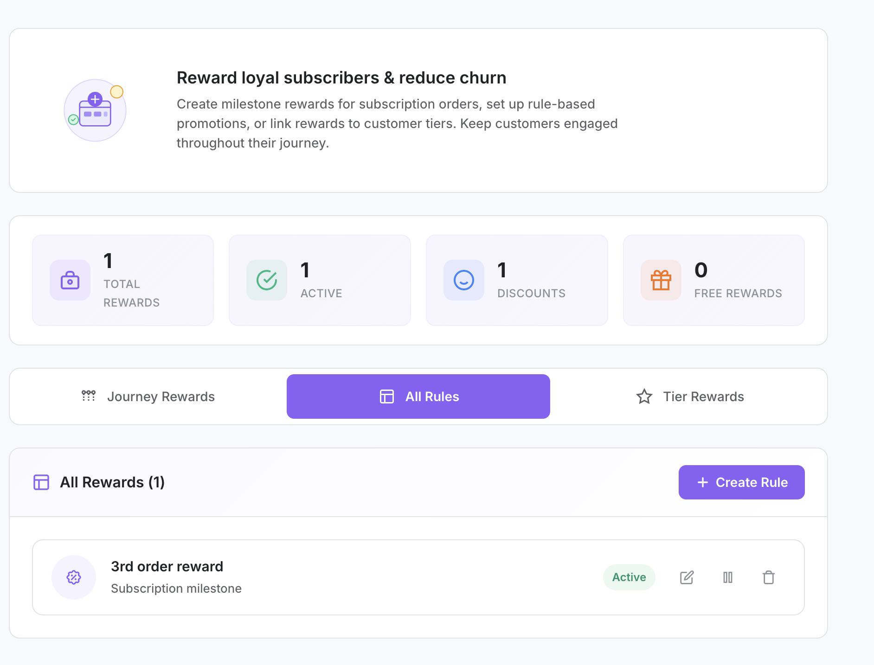The width and height of the screenshot is (874, 665).
Task: Switch to the Journey Rewards tab
Action: click(x=148, y=396)
